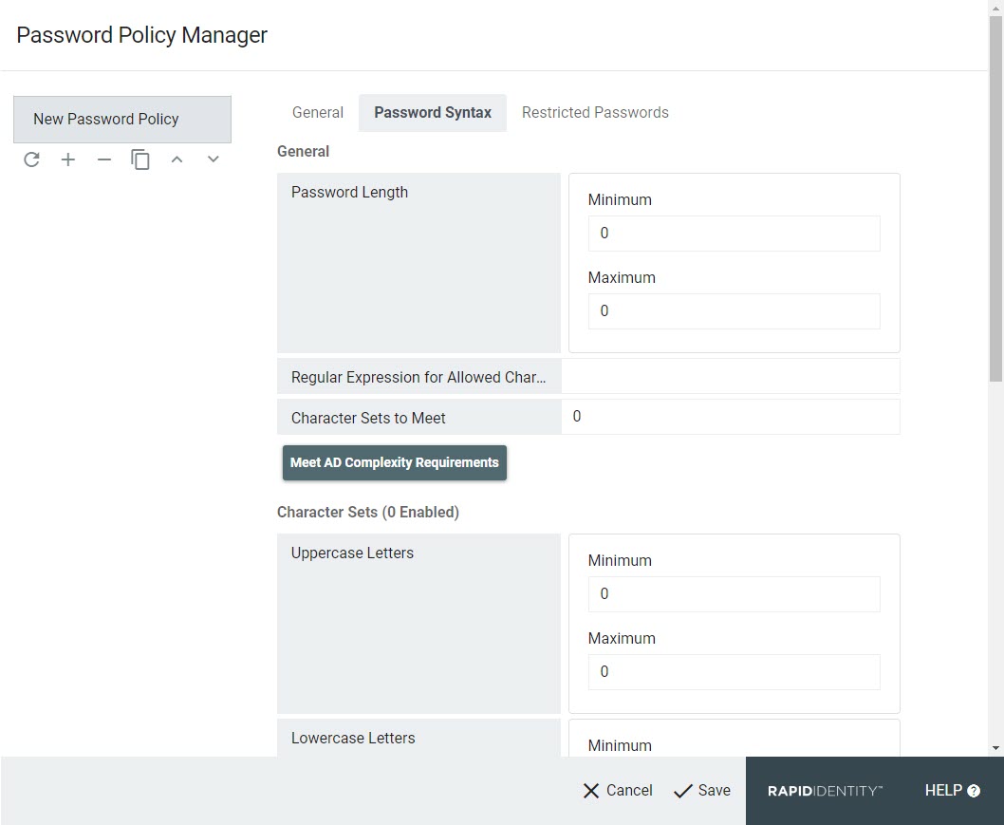Click Meet AD Complexity Requirements button
The height and width of the screenshot is (825, 1004).
395,462
